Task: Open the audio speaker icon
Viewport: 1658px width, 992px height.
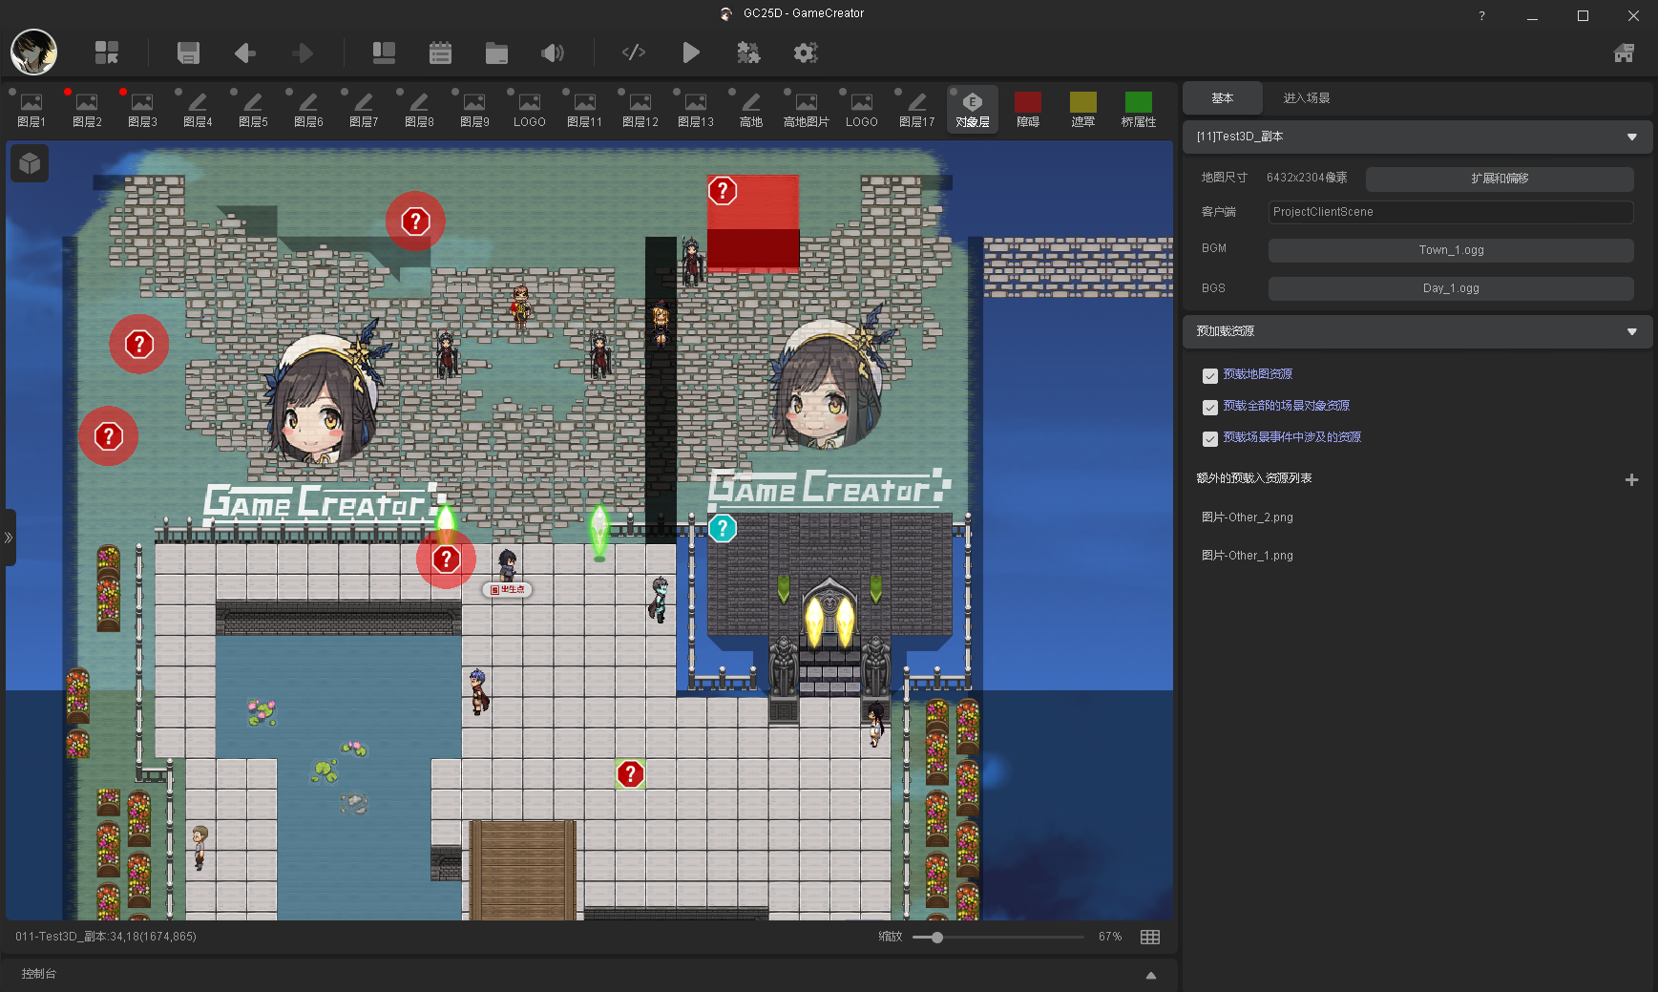Action: point(553,53)
